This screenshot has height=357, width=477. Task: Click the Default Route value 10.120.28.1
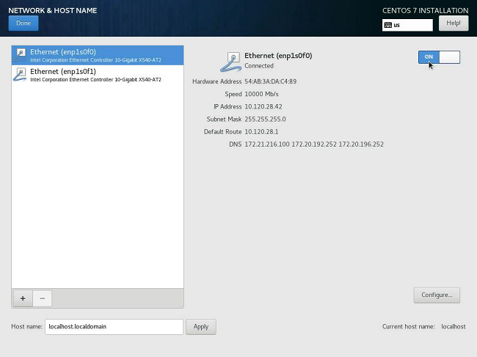click(x=263, y=131)
